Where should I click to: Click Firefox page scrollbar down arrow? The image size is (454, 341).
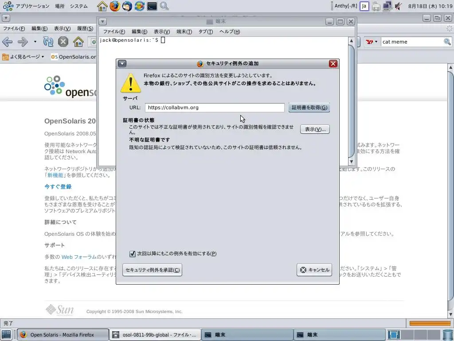click(x=450, y=315)
